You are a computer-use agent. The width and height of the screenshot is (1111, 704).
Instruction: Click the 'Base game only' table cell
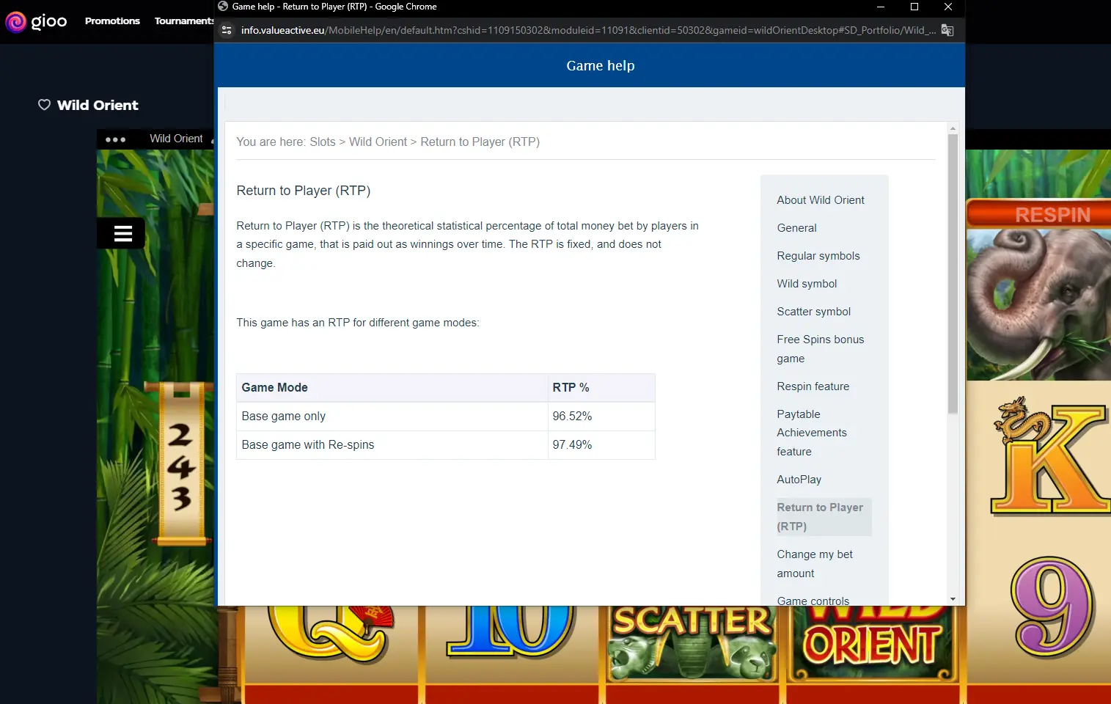[x=392, y=417]
